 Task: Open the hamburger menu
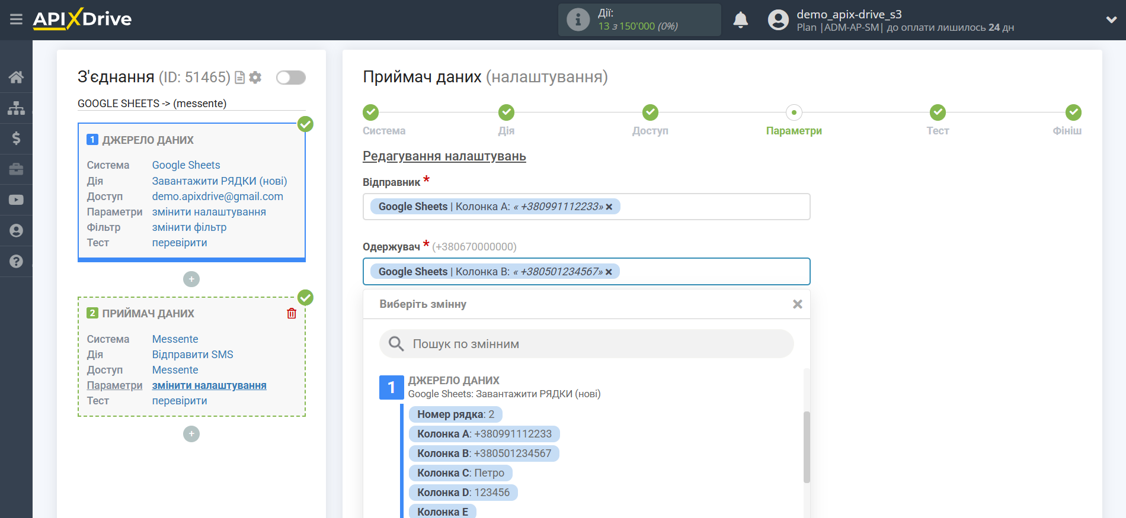(16, 20)
